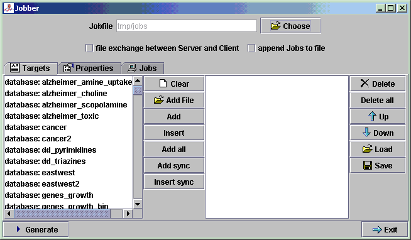Move selected job Up

pyautogui.click(x=378, y=117)
